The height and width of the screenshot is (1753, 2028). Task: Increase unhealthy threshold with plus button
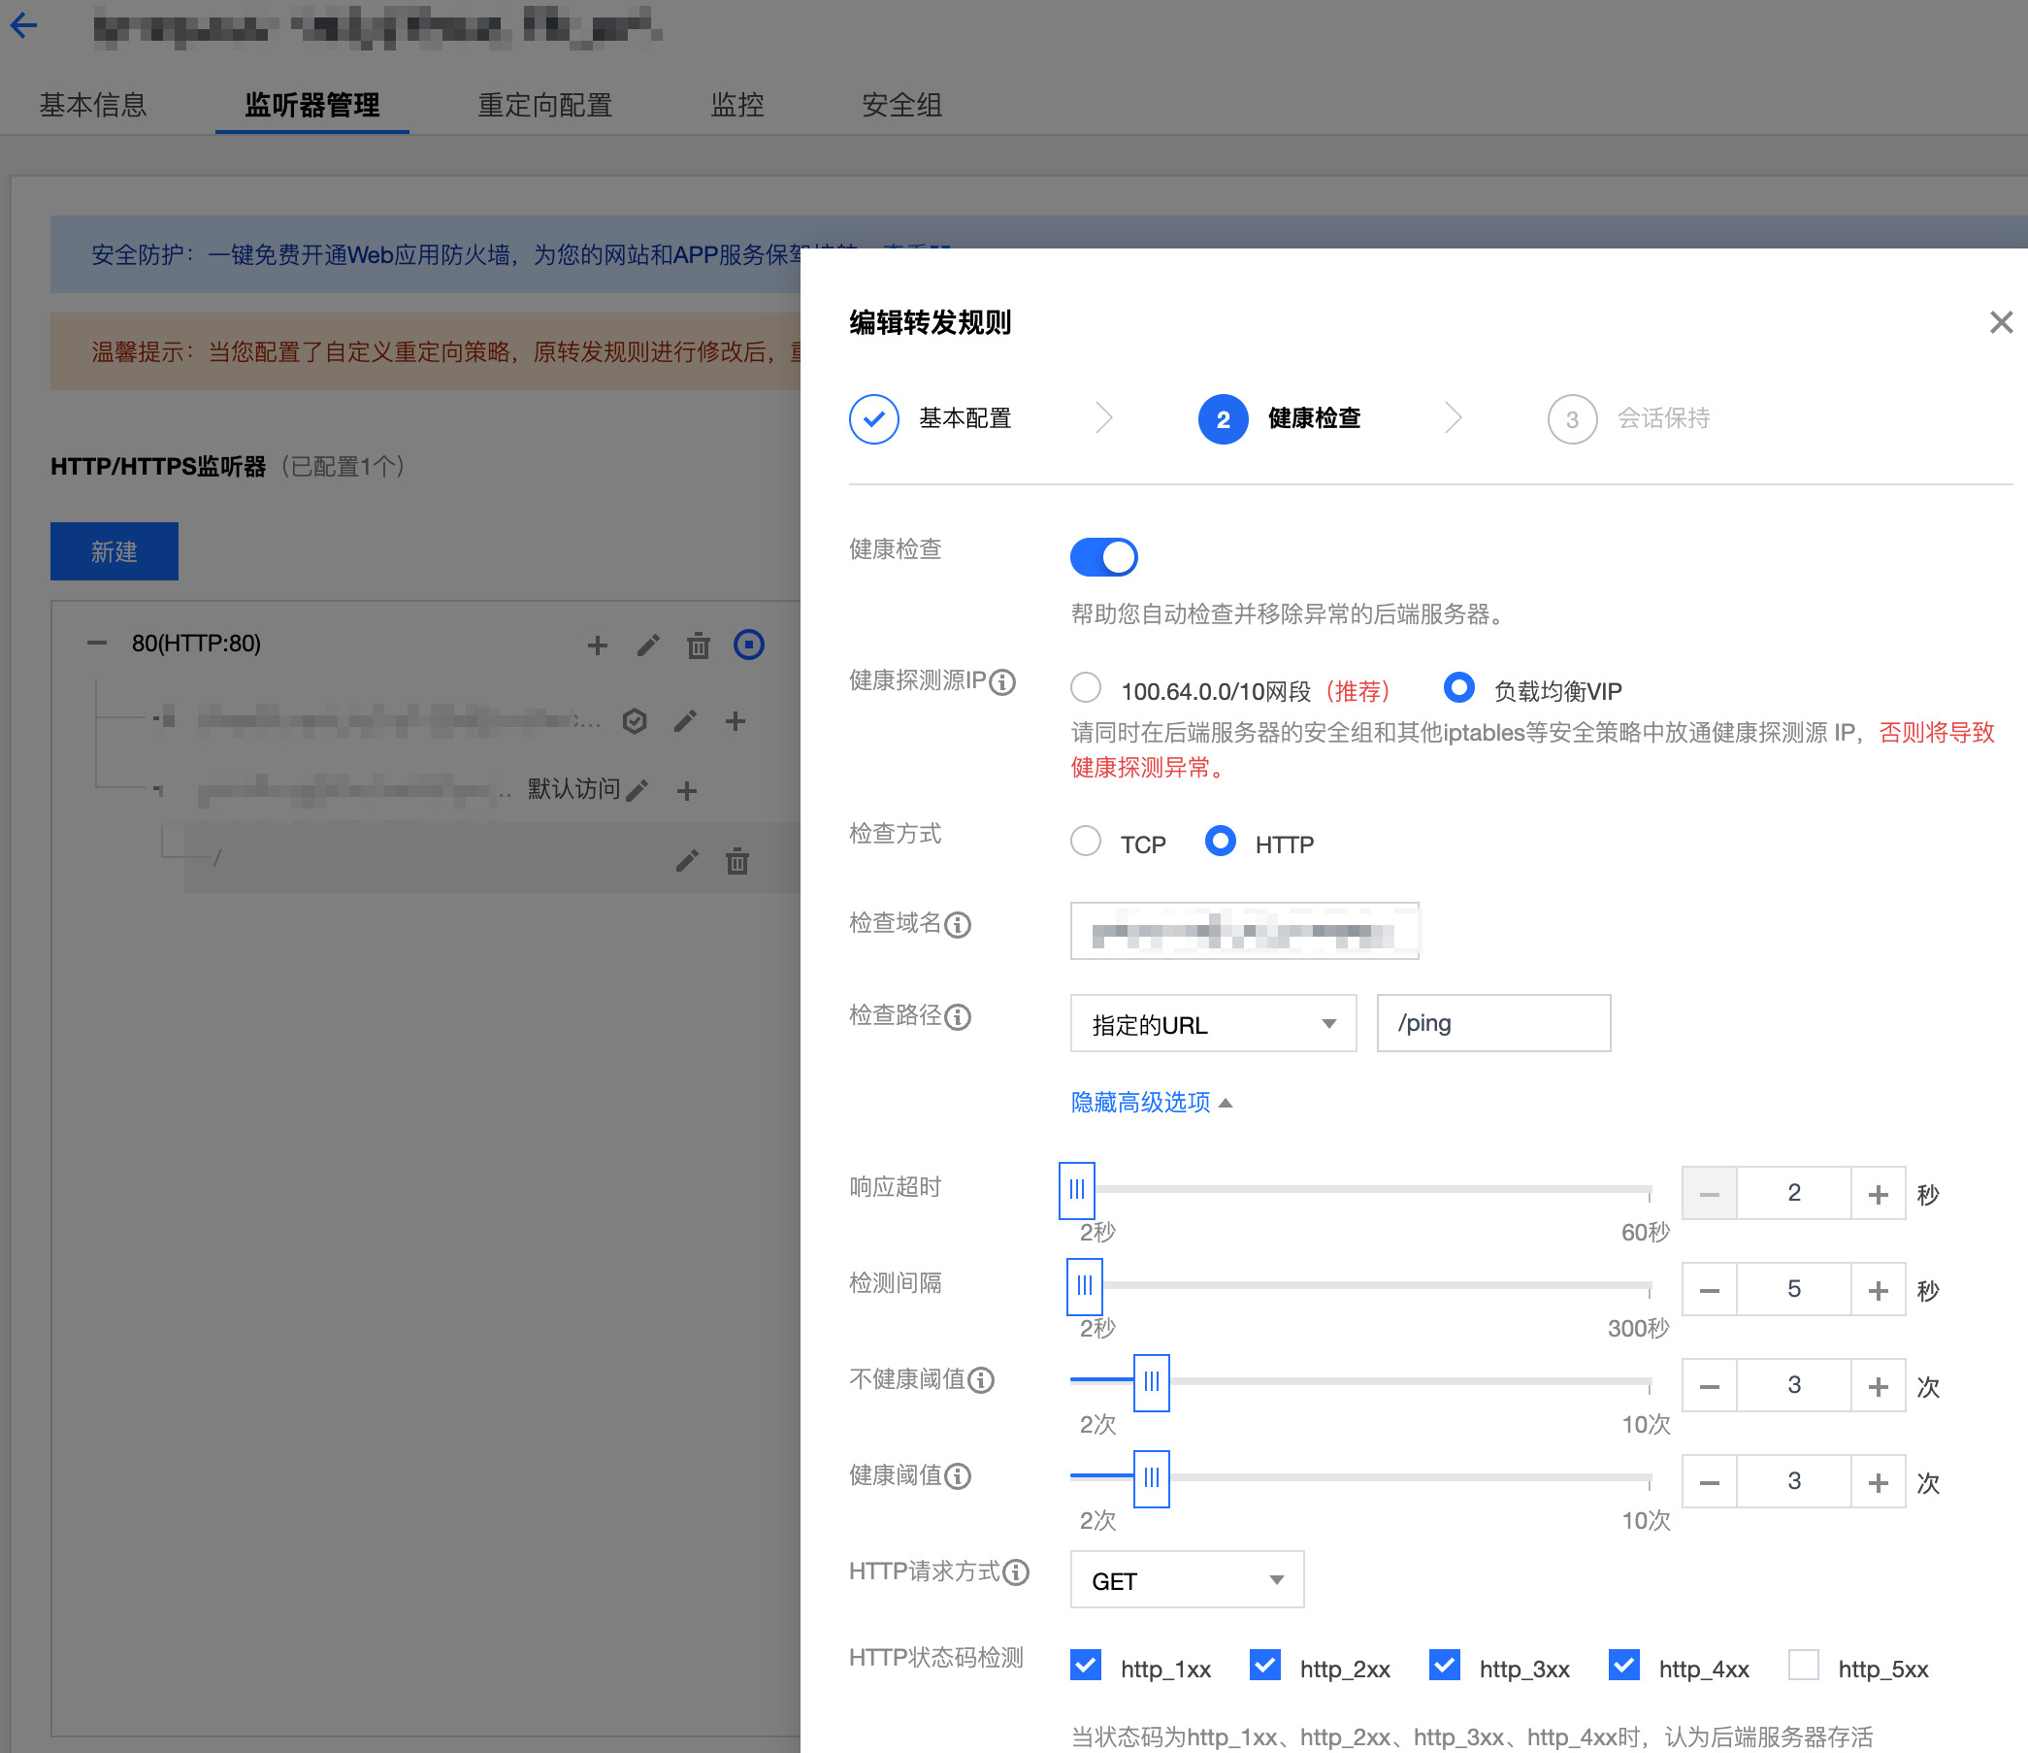[x=1878, y=1386]
